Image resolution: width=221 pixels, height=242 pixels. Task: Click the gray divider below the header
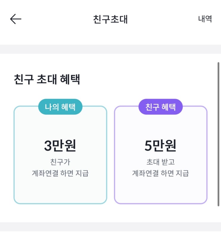point(110,49)
